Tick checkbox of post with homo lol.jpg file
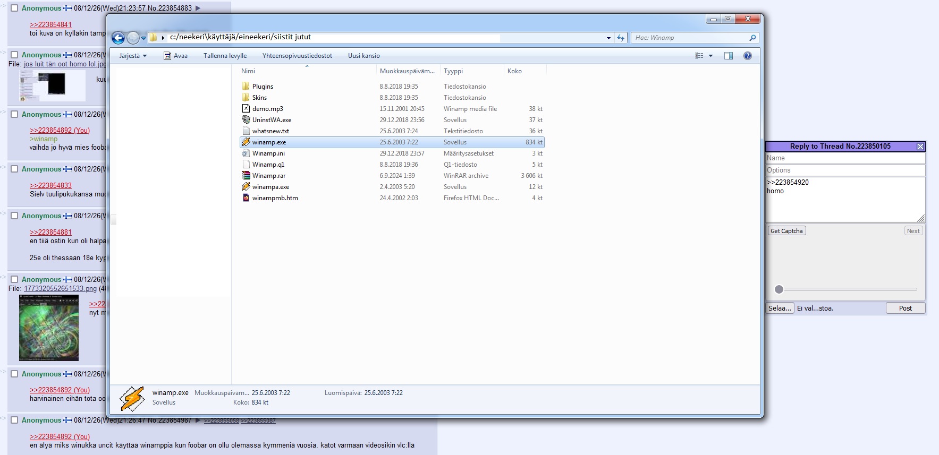 14,55
